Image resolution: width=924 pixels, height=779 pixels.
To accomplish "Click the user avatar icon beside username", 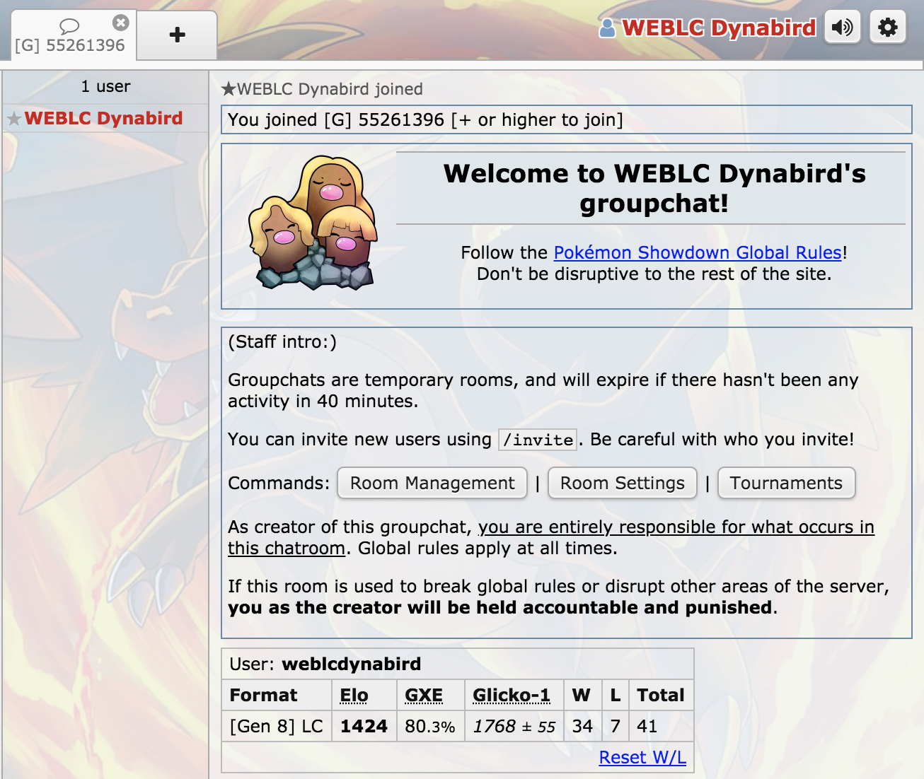I will coord(607,28).
